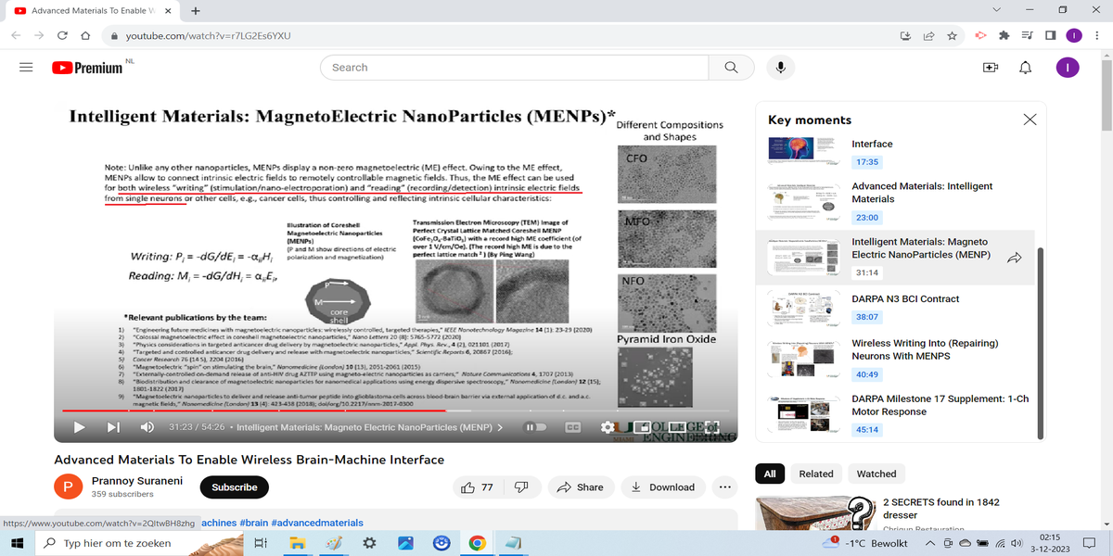Select the Related filter chip
This screenshot has height=556, width=1113.
[x=815, y=474]
